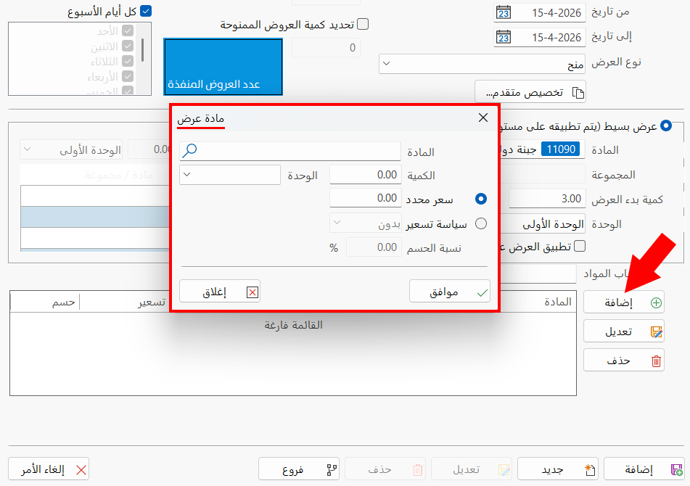Select سياسة تسعير radio option
The width and height of the screenshot is (690, 486).
pyautogui.click(x=480, y=223)
